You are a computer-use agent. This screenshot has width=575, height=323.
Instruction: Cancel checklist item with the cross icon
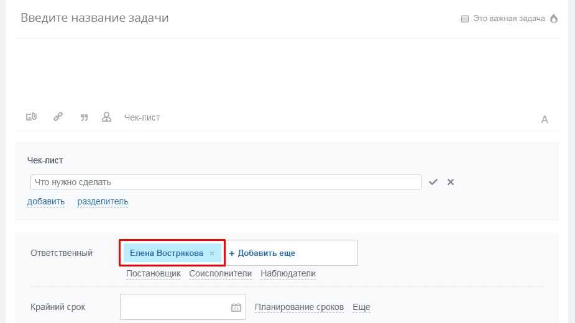(x=451, y=182)
